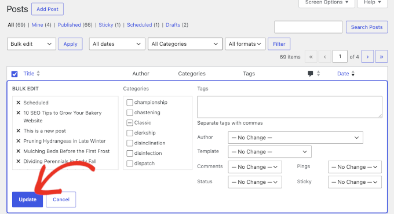Remove '10 SEO Tips' post from bulk edit
This screenshot has height=214, width=394.
[x=18, y=113]
